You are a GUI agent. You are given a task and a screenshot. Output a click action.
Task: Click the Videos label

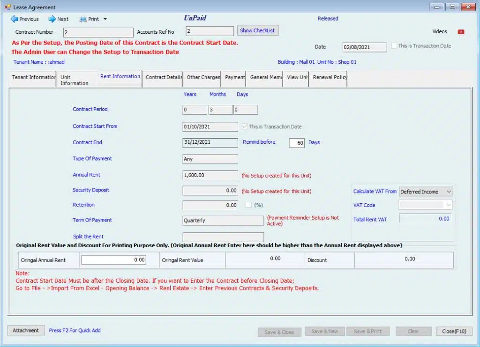[x=440, y=31]
